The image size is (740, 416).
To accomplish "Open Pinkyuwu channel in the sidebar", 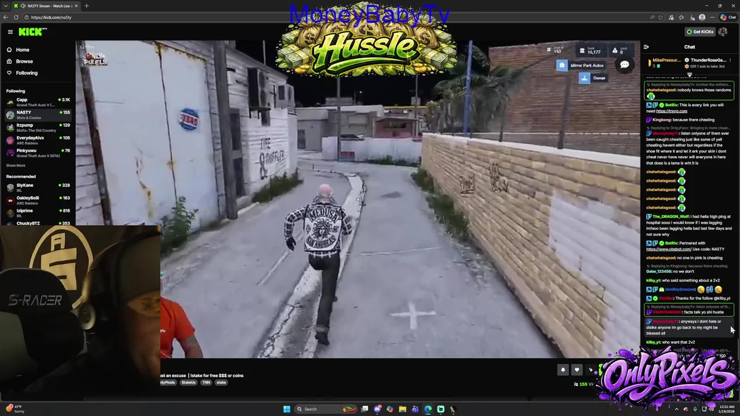I will click(x=38, y=153).
